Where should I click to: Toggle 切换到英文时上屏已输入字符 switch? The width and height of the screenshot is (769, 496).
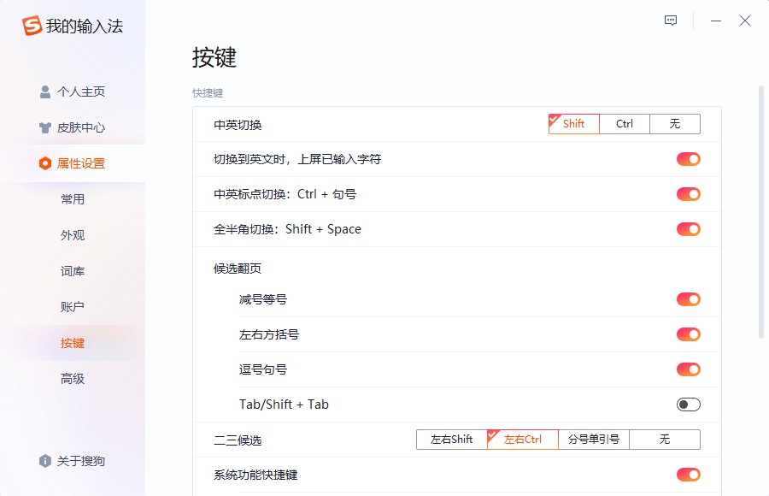tap(689, 159)
